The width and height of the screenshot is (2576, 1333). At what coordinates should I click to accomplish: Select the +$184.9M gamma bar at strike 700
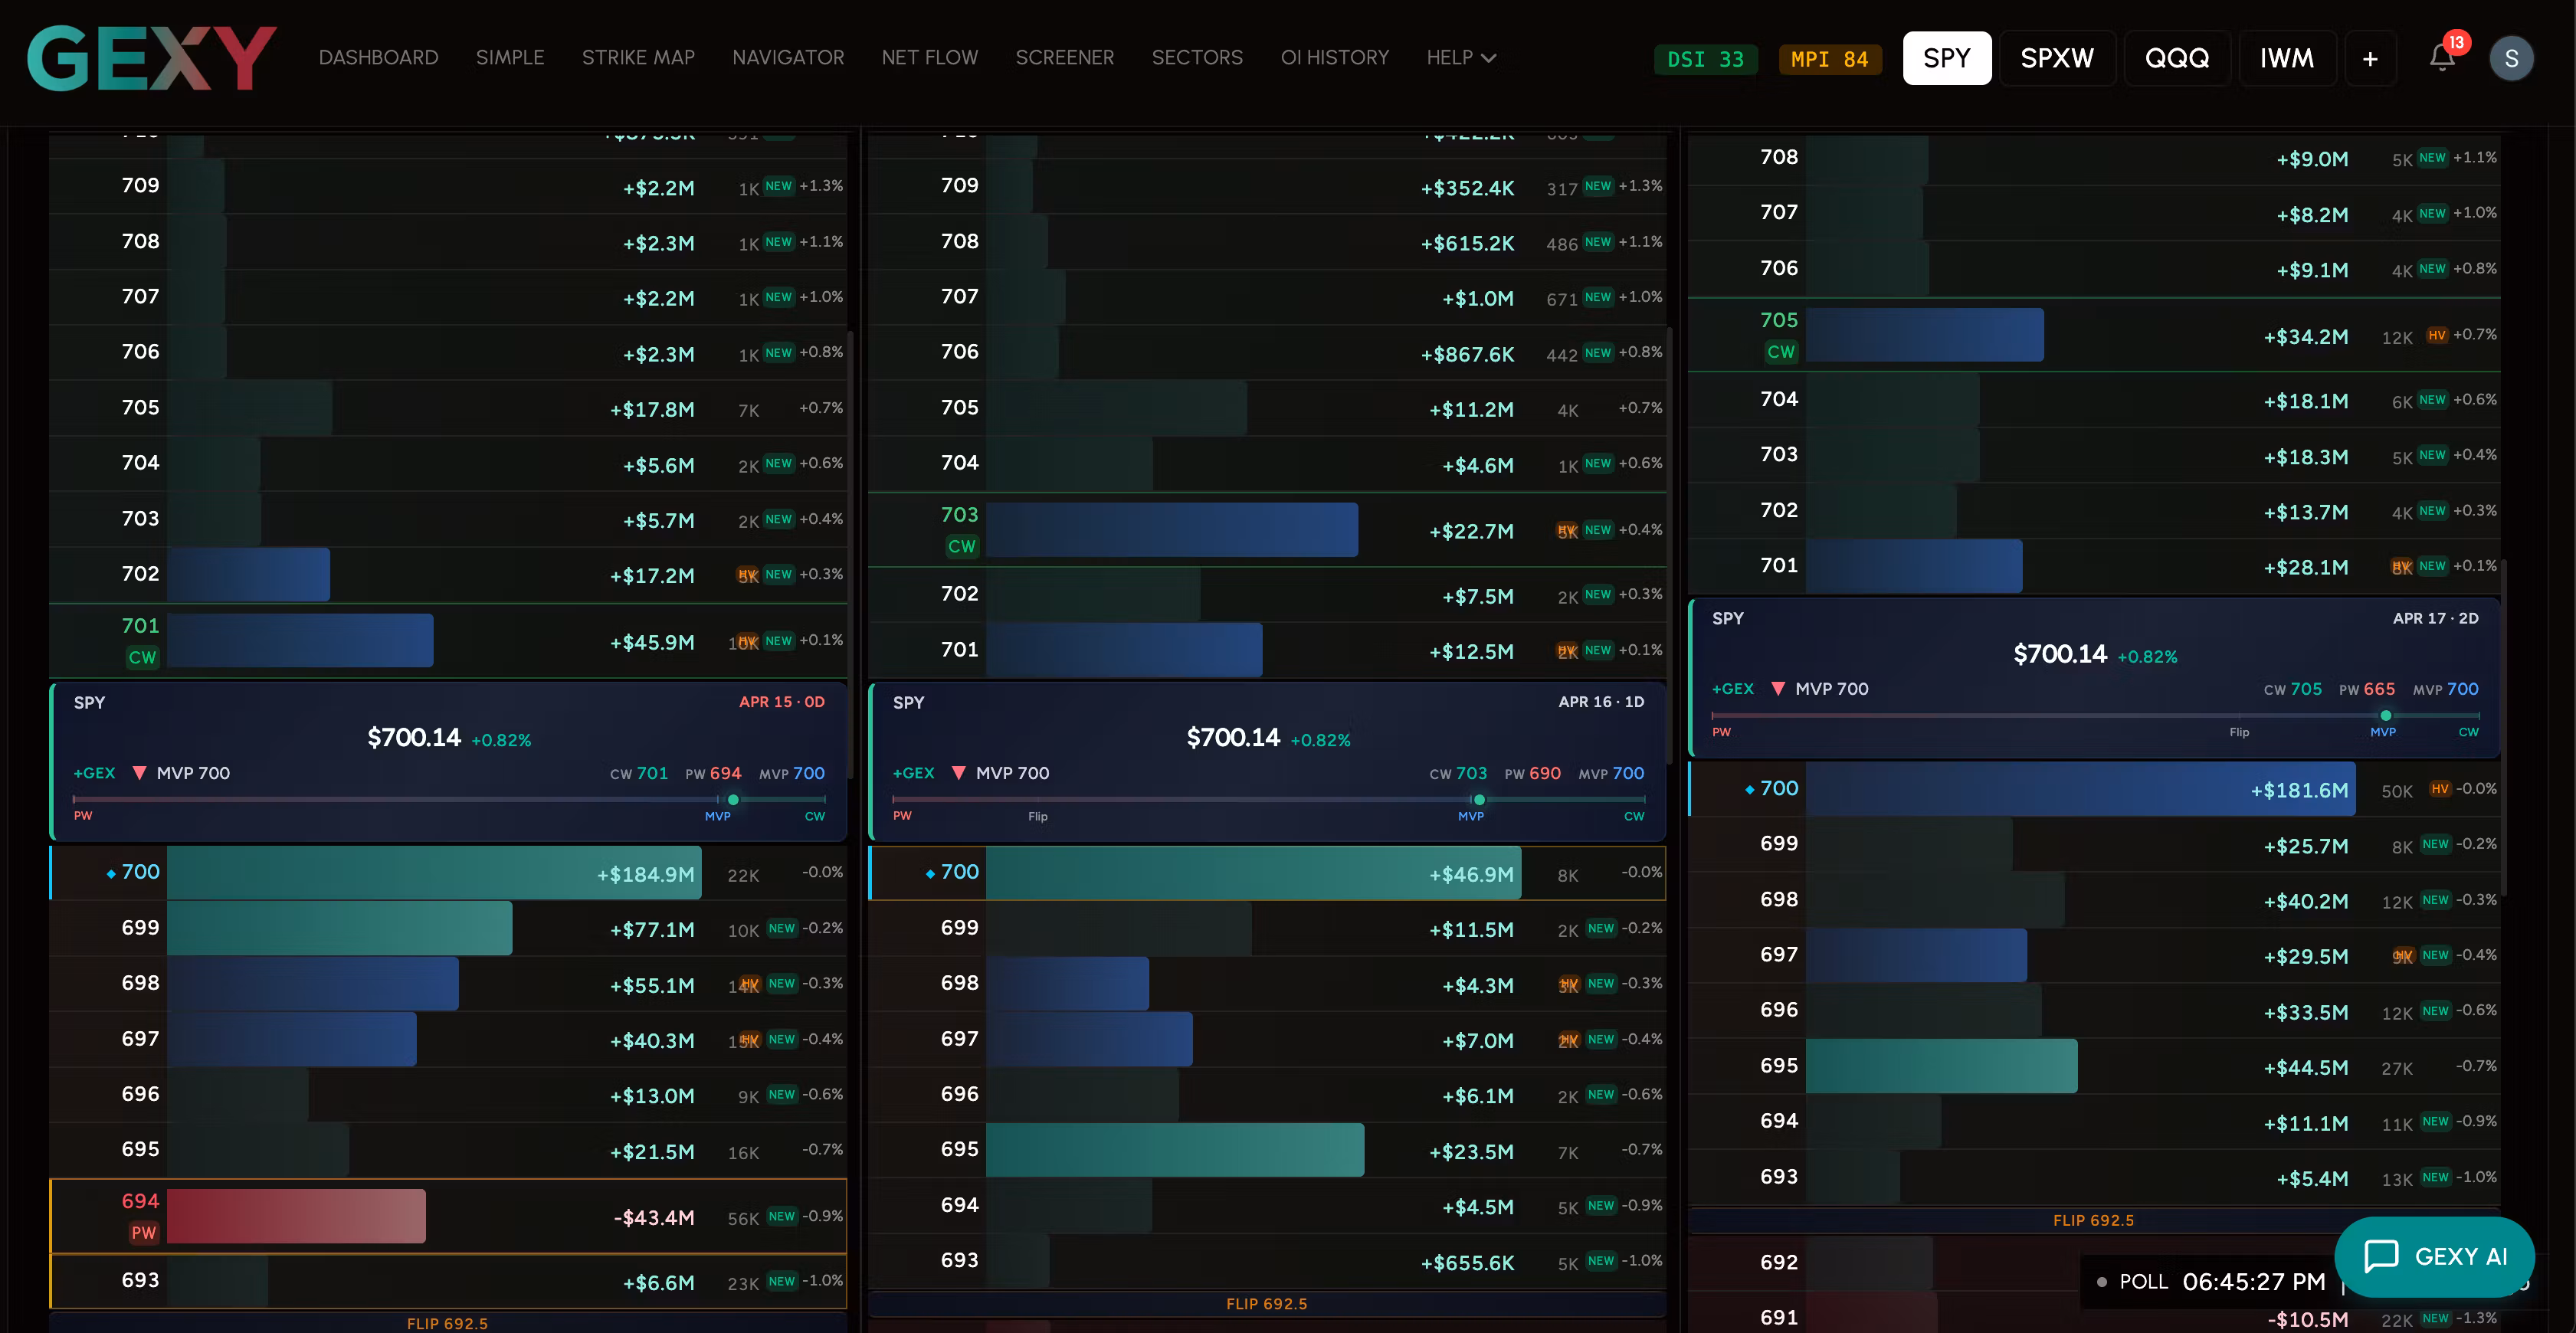(434, 873)
